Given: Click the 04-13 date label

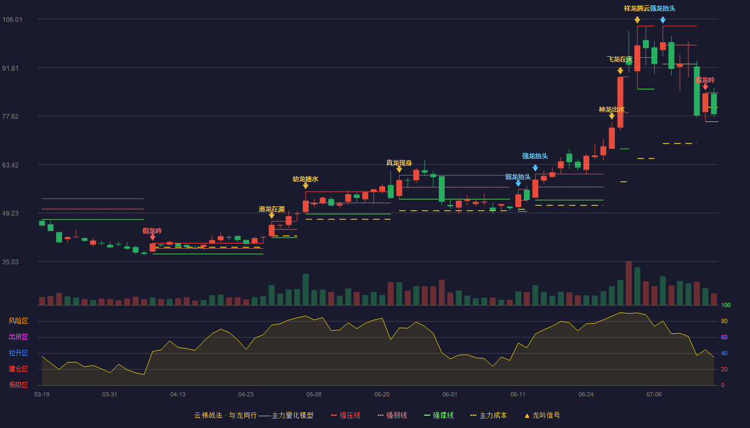Looking at the screenshot, I should (178, 394).
